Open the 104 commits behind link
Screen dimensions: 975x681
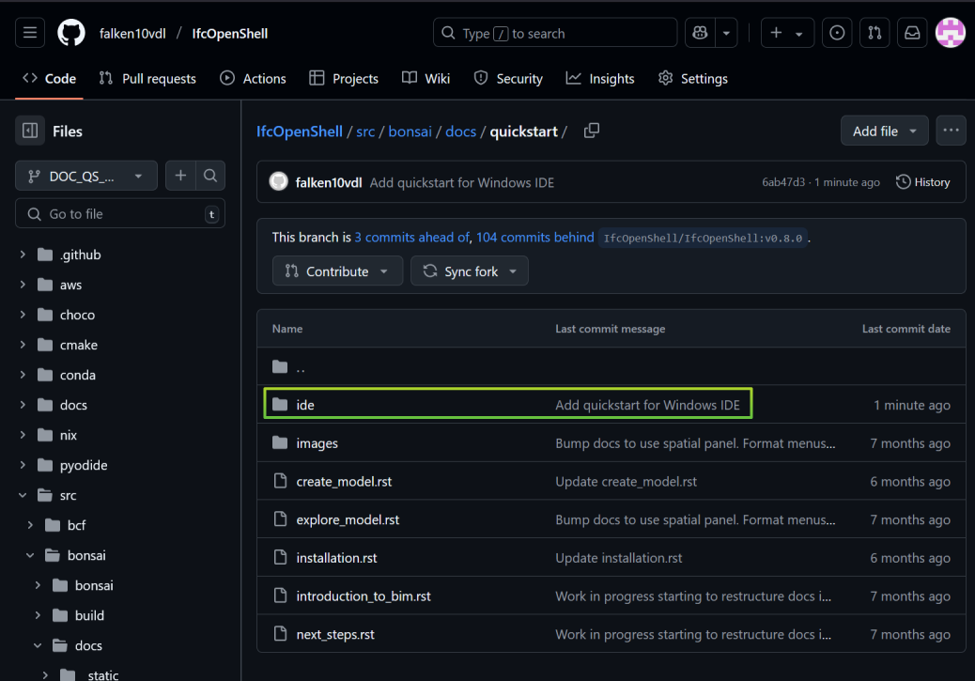tap(534, 238)
